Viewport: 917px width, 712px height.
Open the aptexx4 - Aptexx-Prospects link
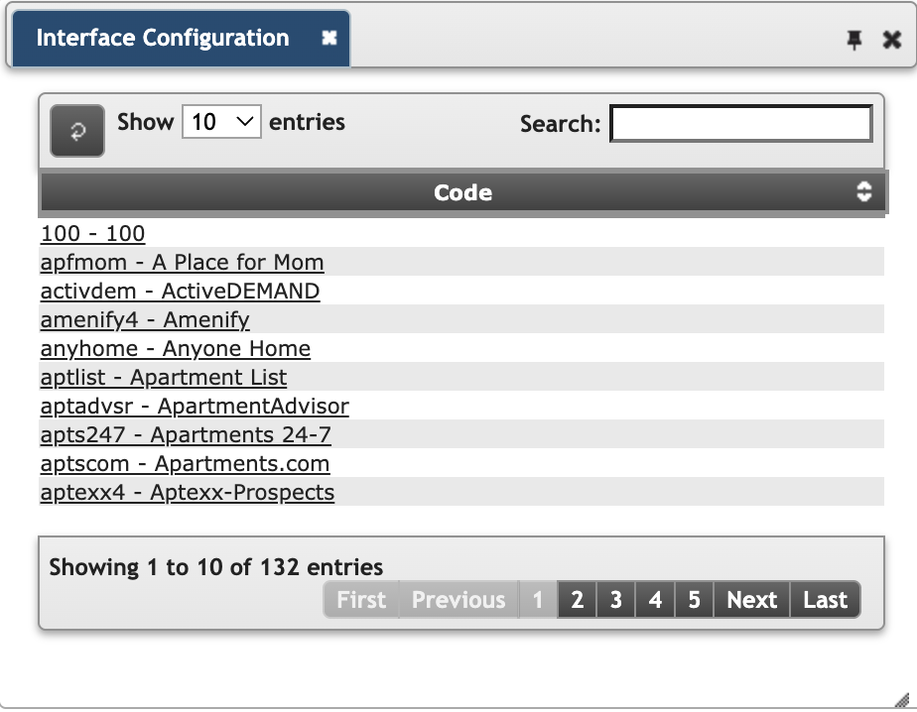[188, 493]
